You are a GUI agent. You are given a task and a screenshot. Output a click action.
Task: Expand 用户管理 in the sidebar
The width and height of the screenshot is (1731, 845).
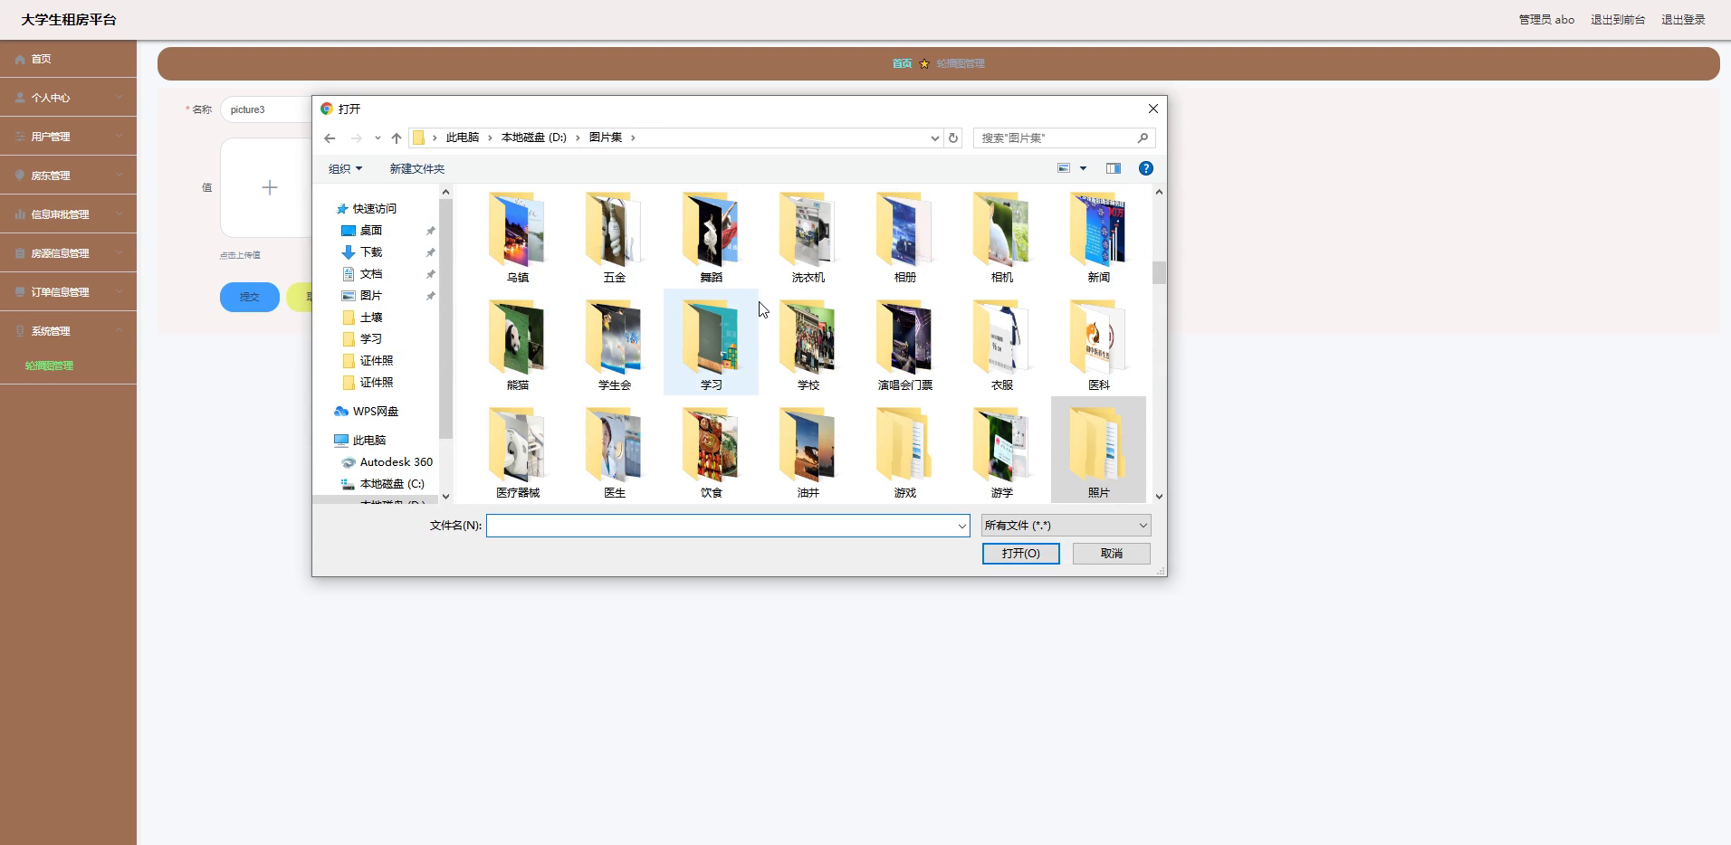pos(68,137)
